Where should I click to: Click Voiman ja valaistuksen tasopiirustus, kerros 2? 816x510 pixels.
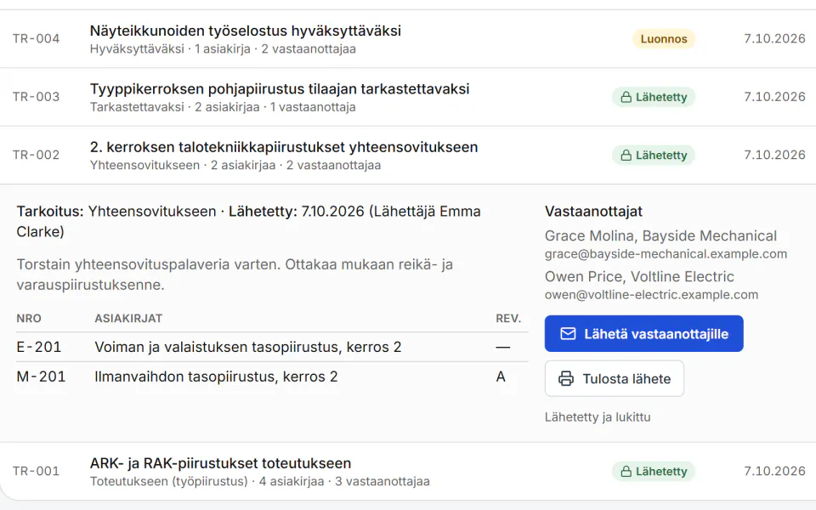click(247, 347)
